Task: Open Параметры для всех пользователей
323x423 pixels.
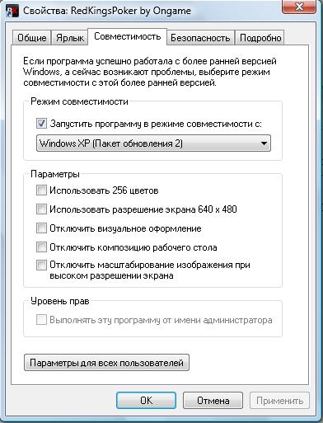Action: 106,363
